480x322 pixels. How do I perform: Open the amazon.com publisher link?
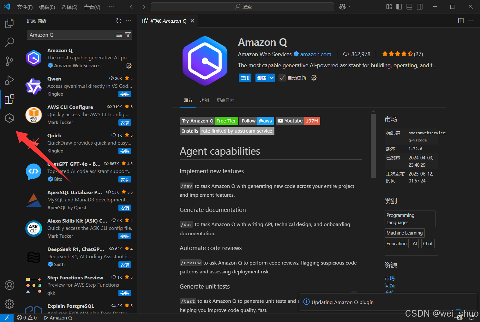(315, 54)
